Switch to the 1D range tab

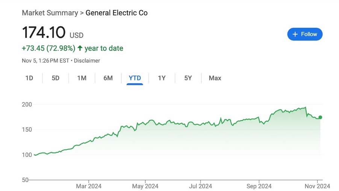[29, 78]
